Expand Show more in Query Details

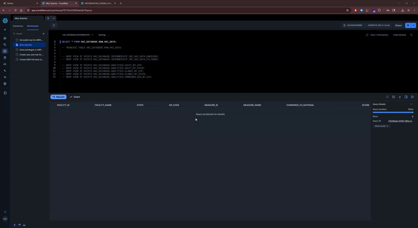pyautogui.click(x=382, y=126)
